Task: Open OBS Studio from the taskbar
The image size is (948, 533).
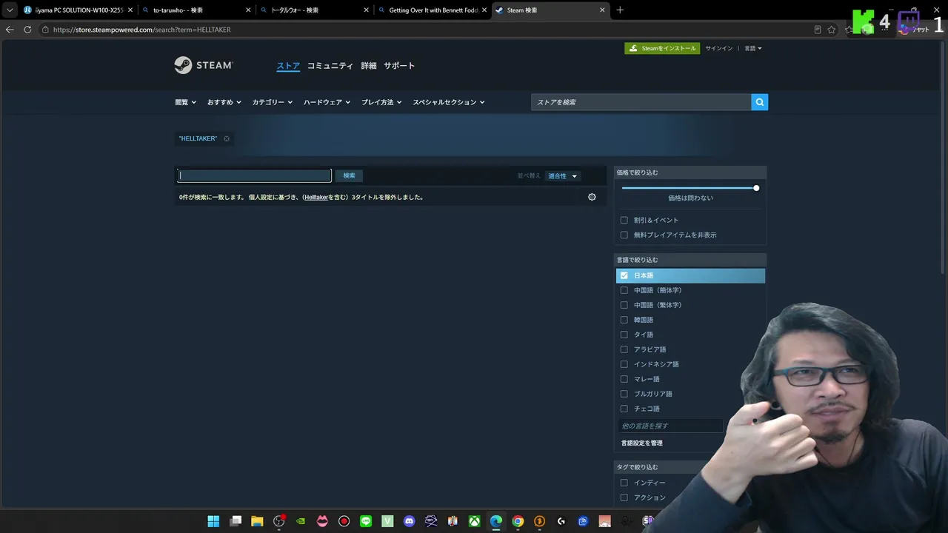Action: tap(279, 521)
